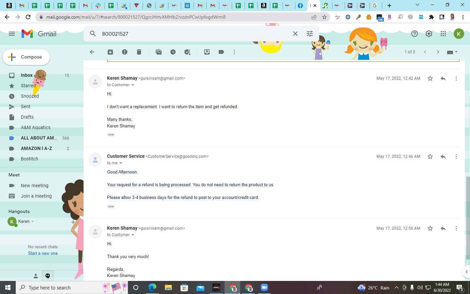470x294 pixels.
Task: Open the Labels icon in toolbar
Action: 221,52
